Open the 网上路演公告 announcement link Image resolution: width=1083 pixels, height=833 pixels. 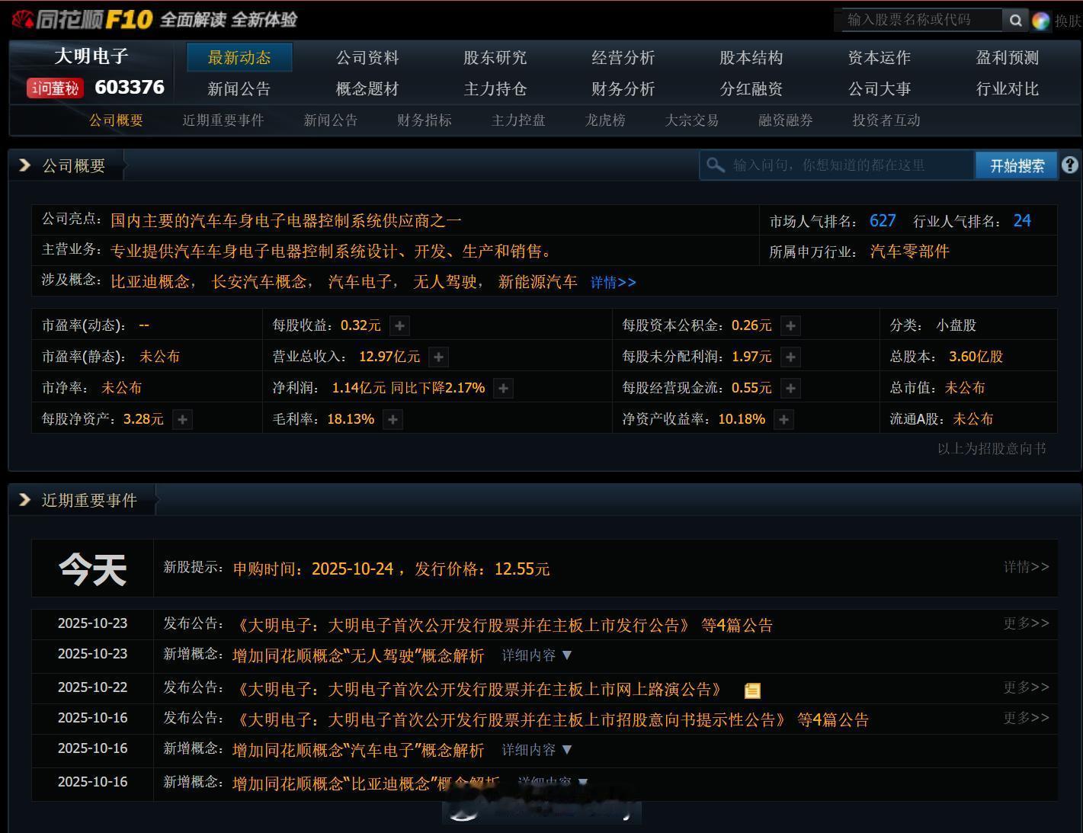pos(480,690)
